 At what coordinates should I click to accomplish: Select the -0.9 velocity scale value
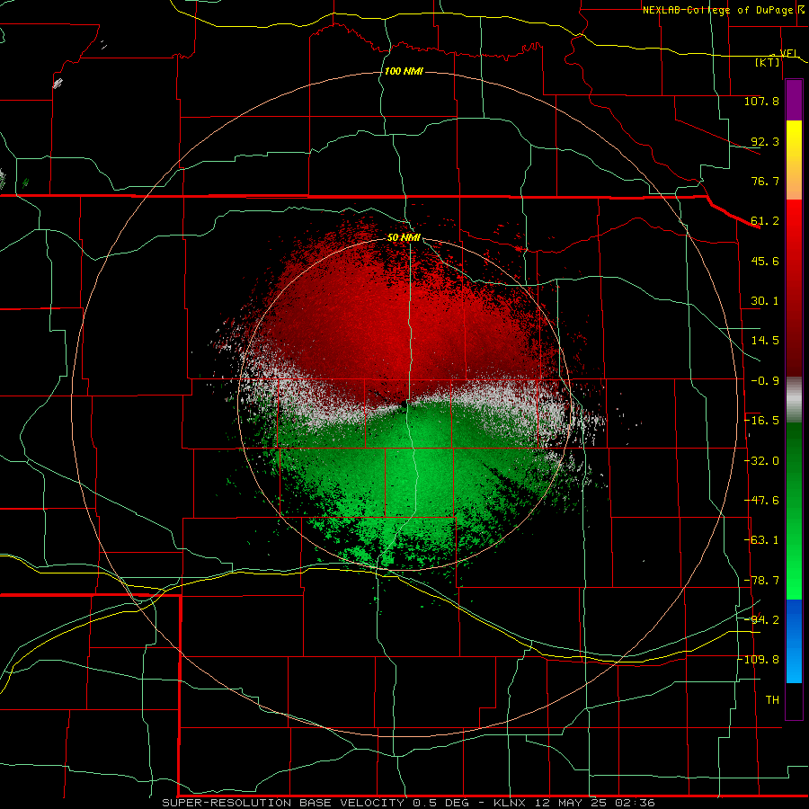coord(765,381)
